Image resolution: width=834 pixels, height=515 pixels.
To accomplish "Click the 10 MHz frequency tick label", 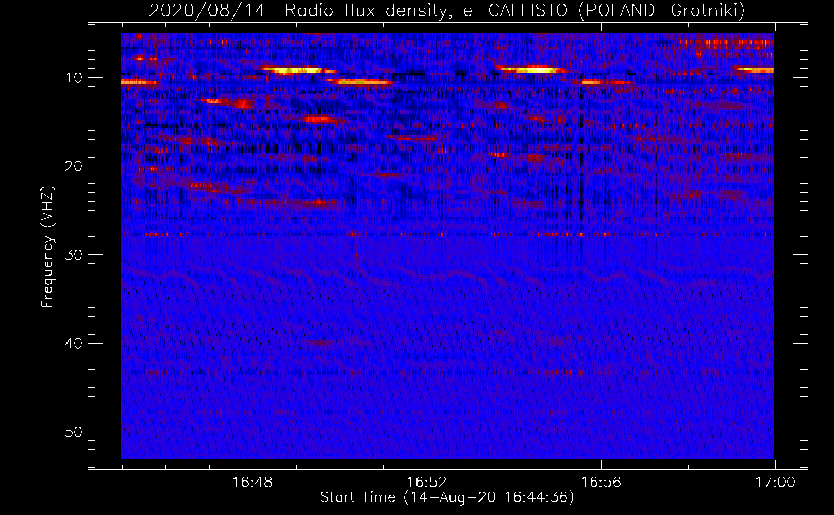I will (x=74, y=78).
